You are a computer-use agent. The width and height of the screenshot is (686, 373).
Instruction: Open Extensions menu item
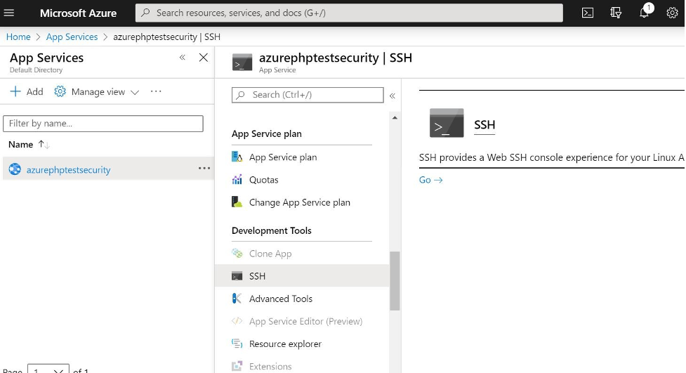pyautogui.click(x=270, y=367)
